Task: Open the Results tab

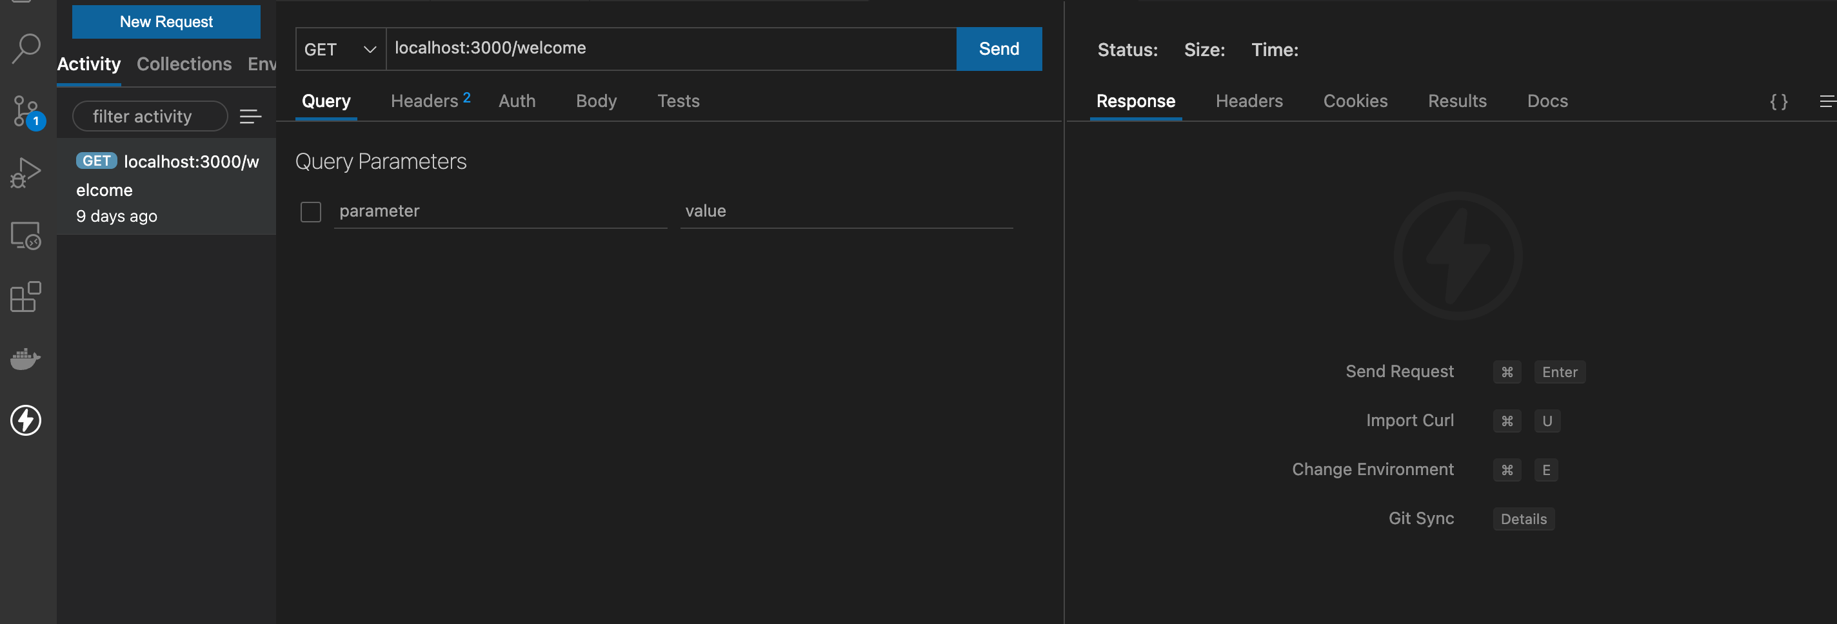Action: (x=1457, y=101)
